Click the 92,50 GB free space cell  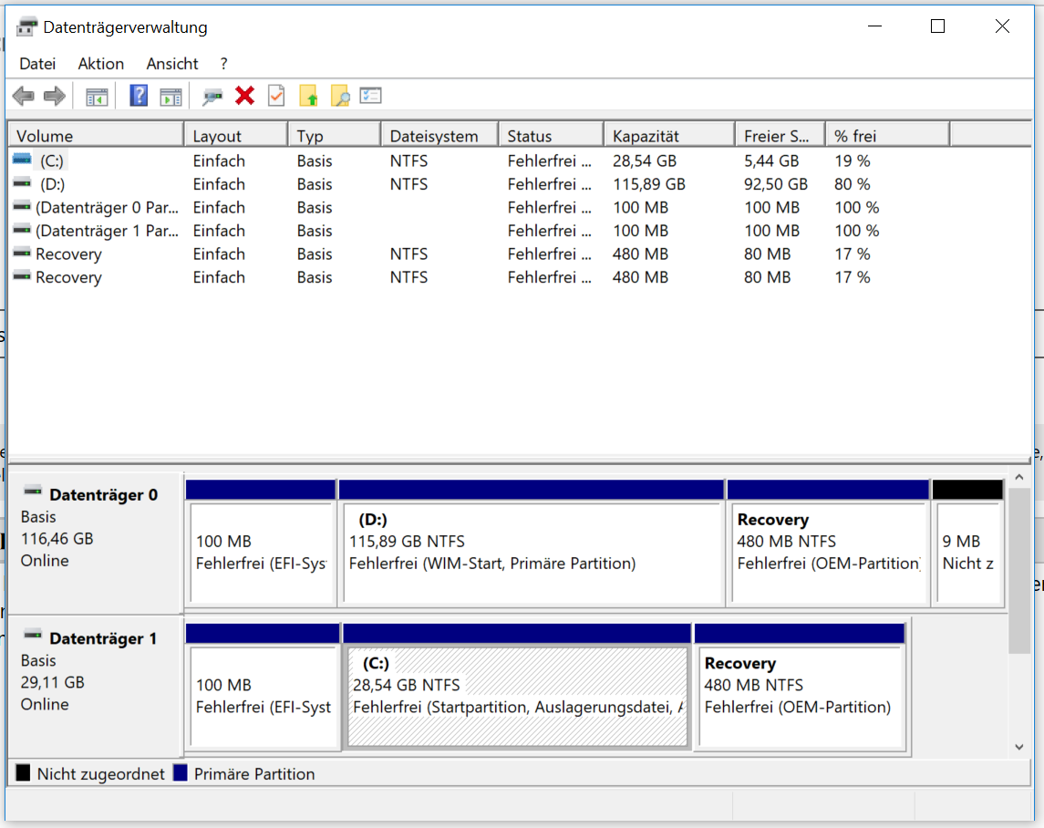tap(776, 184)
